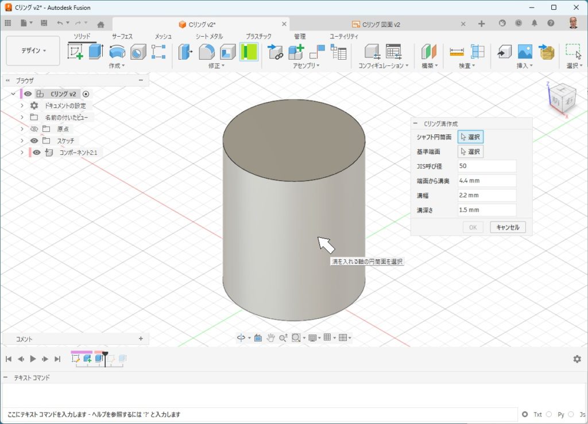Image resolution: width=588 pixels, height=424 pixels.
Task: Open the timeline settings gear
Action: 577,359
